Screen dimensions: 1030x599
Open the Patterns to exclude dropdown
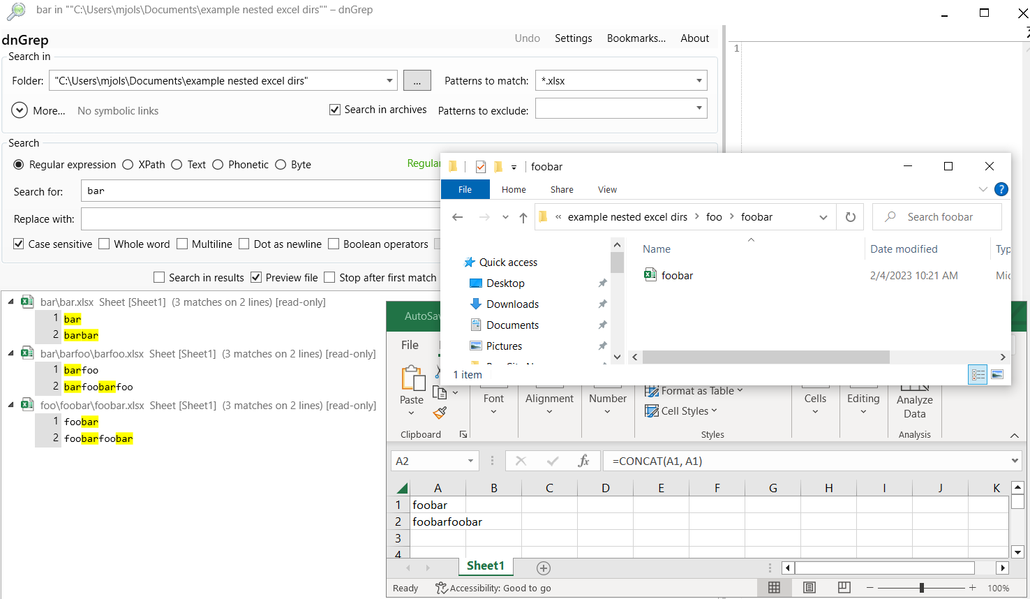[699, 108]
